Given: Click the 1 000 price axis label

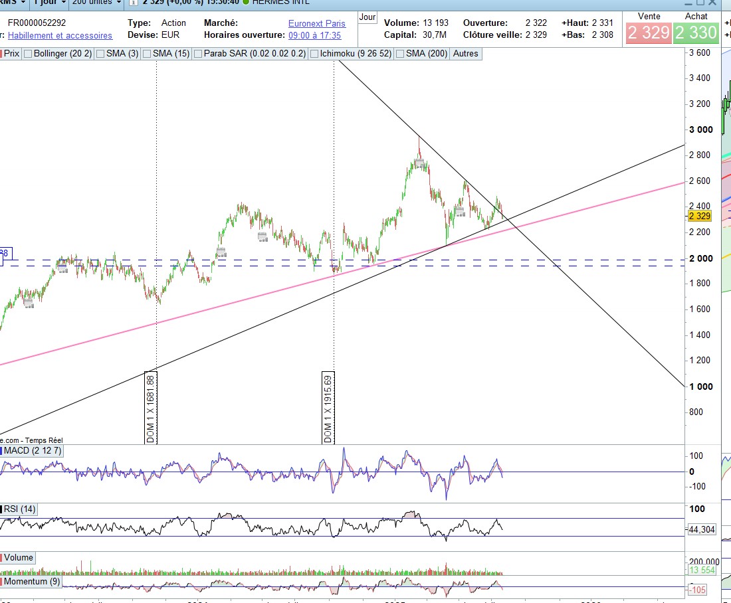Looking at the screenshot, I should pos(701,387).
